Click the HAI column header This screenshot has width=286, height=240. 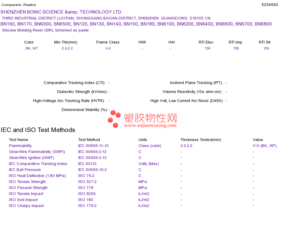tap(172, 42)
